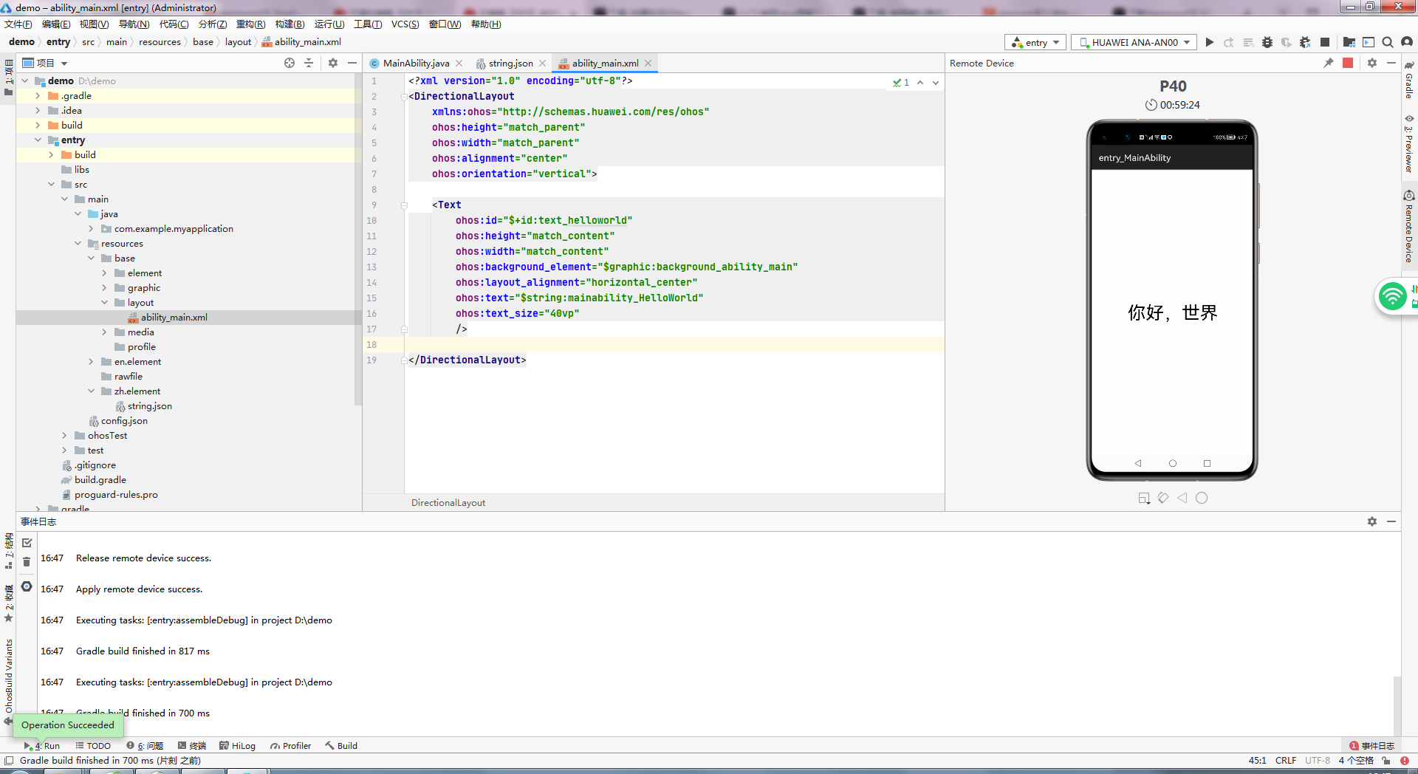Image resolution: width=1418 pixels, height=774 pixels.
Task: Clear the event log with trash icon
Action: point(27,562)
